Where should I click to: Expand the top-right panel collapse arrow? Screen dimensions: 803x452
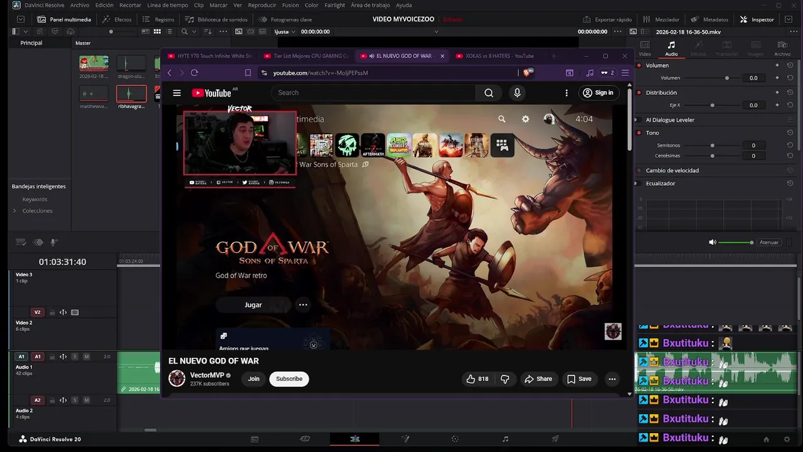pos(789,19)
